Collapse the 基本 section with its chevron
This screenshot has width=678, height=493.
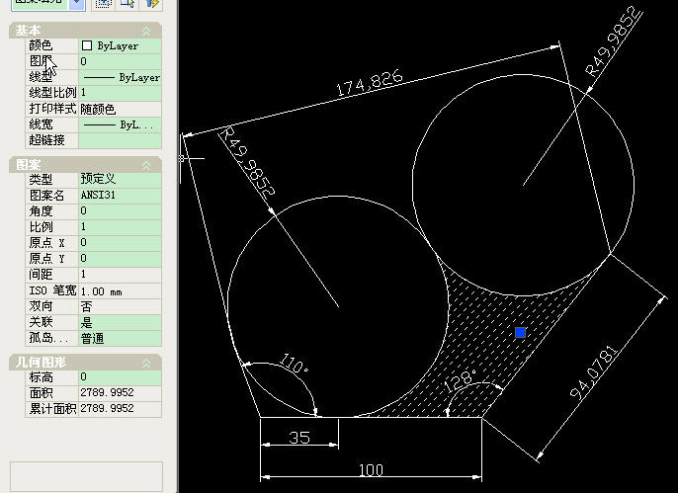[x=146, y=31]
